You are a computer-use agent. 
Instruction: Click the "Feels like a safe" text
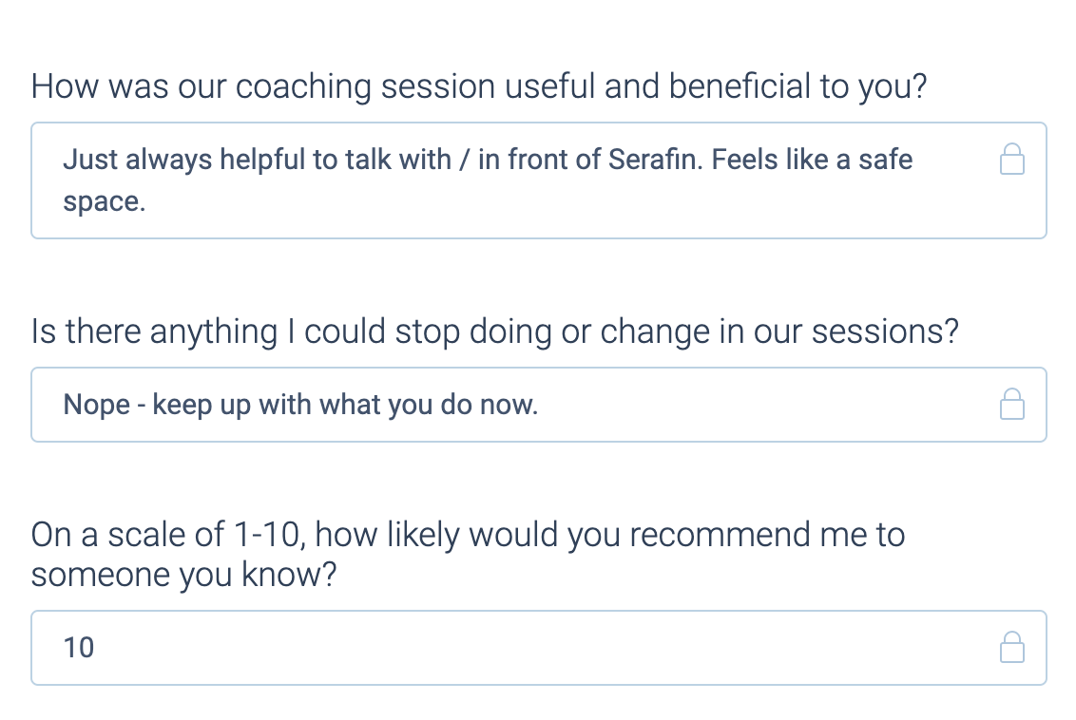[x=812, y=160]
